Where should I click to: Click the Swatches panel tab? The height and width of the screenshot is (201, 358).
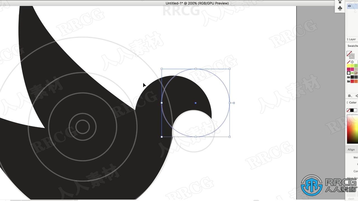point(352,46)
